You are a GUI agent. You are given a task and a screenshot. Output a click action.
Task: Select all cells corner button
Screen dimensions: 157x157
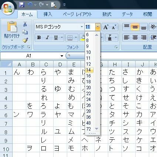(x=6, y=64)
